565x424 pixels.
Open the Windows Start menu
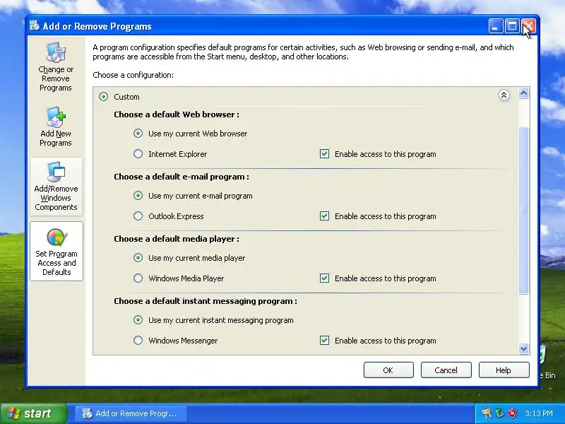(33, 413)
